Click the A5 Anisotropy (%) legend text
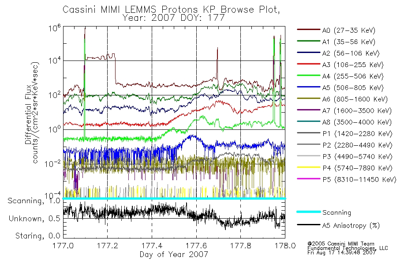Image resolution: width=419 pixels, height=265 pixels. (x=351, y=226)
